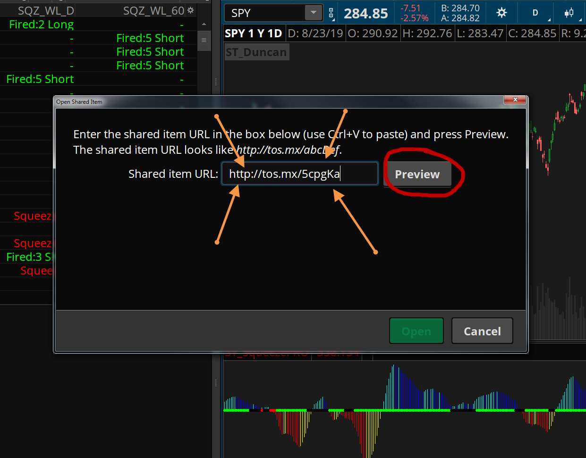The image size is (586, 458).
Task: Click inside the Shared item URL field
Action: coord(300,174)
